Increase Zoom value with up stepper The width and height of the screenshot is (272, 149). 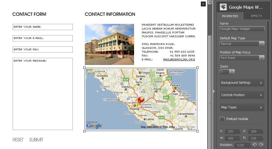pyautogui.click(x=232, y=71)
